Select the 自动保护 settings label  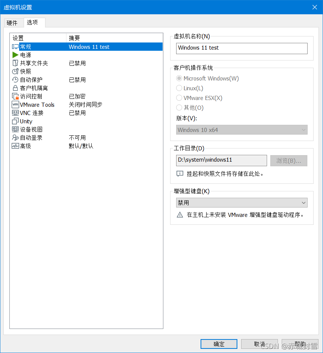31,80
